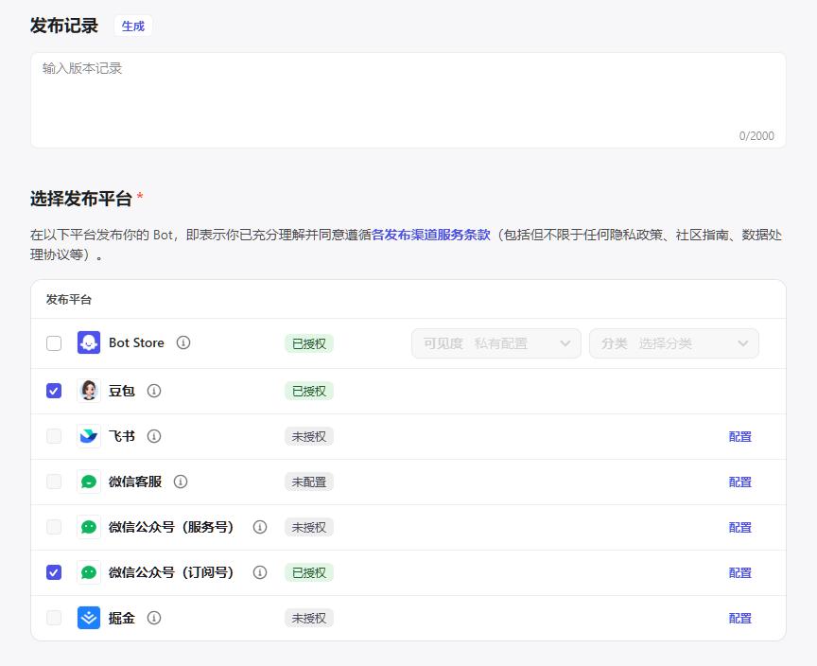Click 配置 for 微信公众号（订阅号）

click(739, 572)
